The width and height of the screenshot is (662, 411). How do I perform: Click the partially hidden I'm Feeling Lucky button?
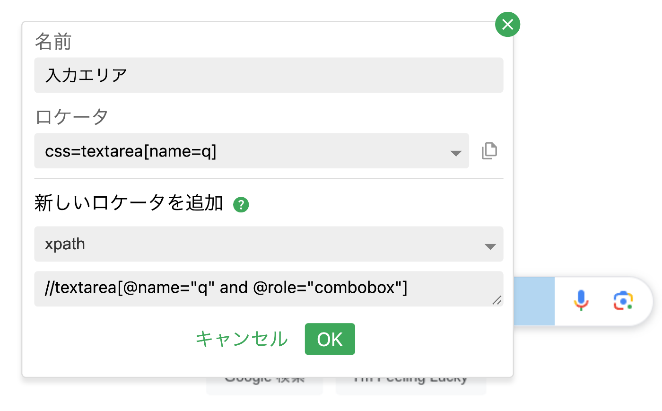pyautogui.click(x=410, y=385)
